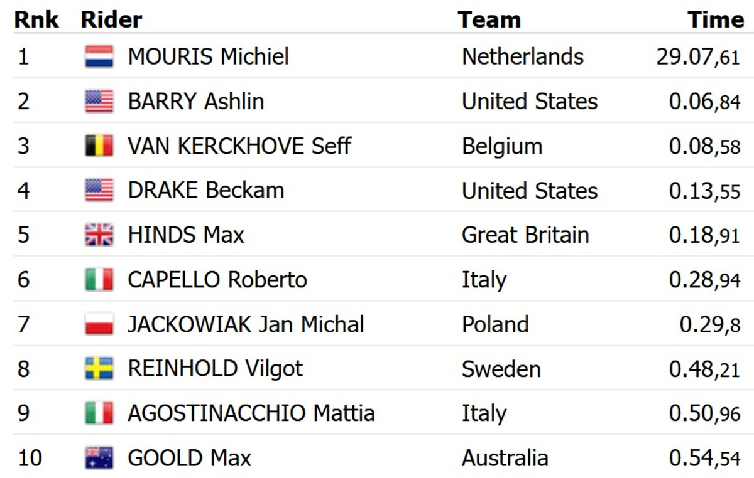Viewport: 754px width, 478px height.
Task: Click the British flag beside HINDS Max
Action: tap(99, 235)
